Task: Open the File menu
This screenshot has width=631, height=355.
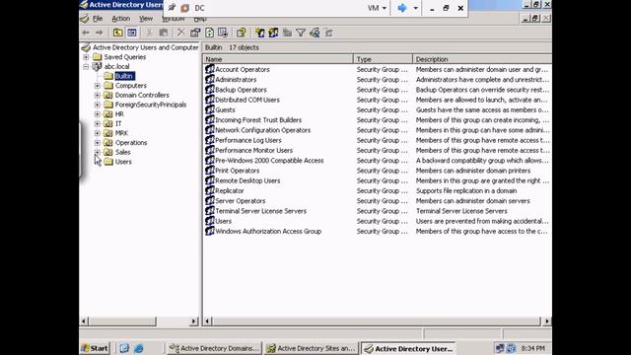Action: [x=98, y=19]
